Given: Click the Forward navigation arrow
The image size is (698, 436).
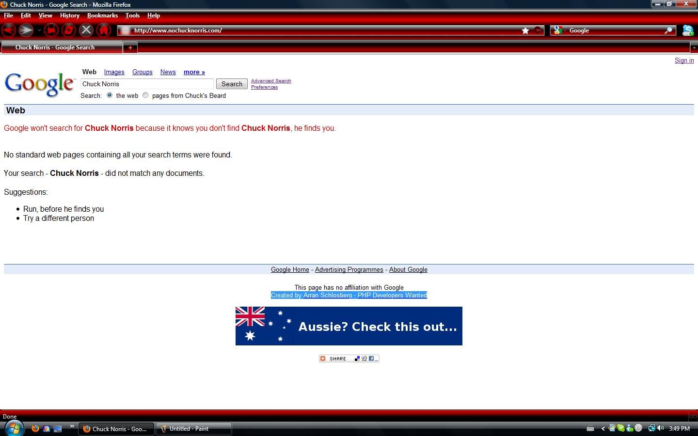Looking at the screenshot, I should (x=26, y=30).
